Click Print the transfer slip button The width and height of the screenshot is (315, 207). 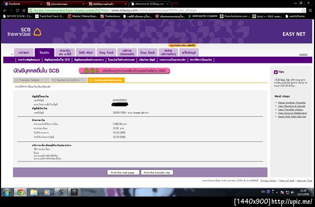[x=157, y=172]
